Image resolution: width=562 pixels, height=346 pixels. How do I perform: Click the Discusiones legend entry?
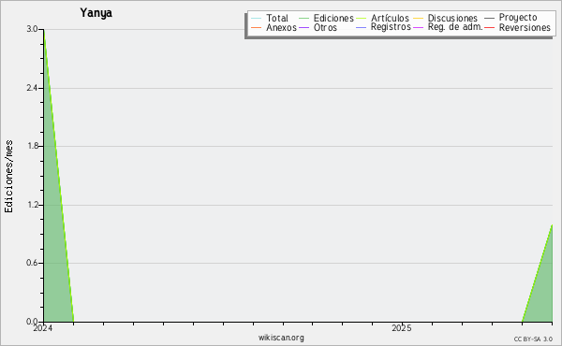(x=446, y=18)
